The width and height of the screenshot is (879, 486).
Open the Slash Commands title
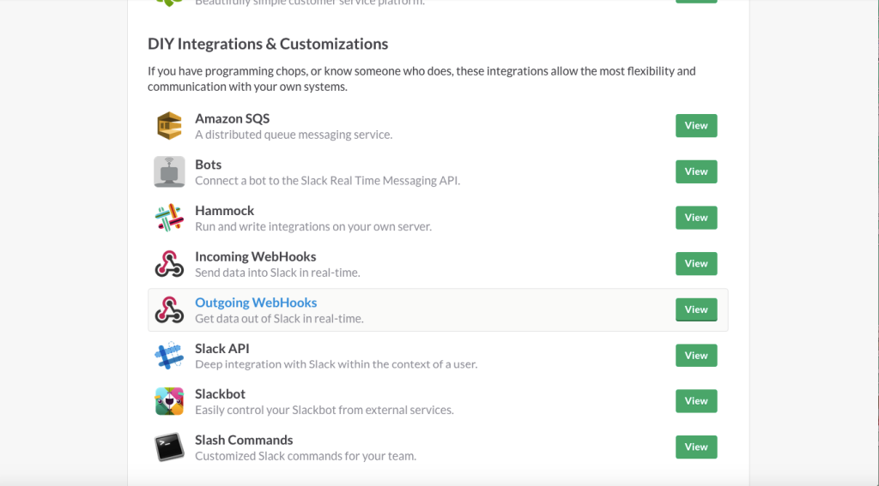[244, 440]
